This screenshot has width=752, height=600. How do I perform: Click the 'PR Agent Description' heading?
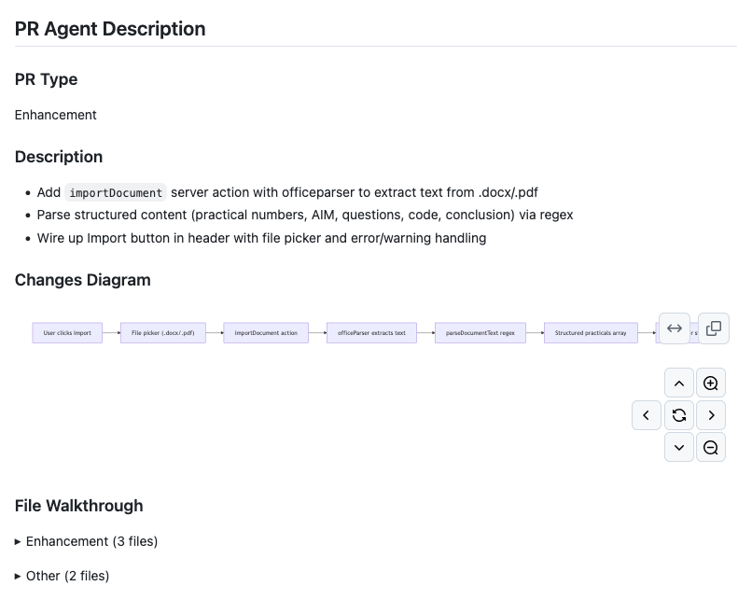(110, 29)
